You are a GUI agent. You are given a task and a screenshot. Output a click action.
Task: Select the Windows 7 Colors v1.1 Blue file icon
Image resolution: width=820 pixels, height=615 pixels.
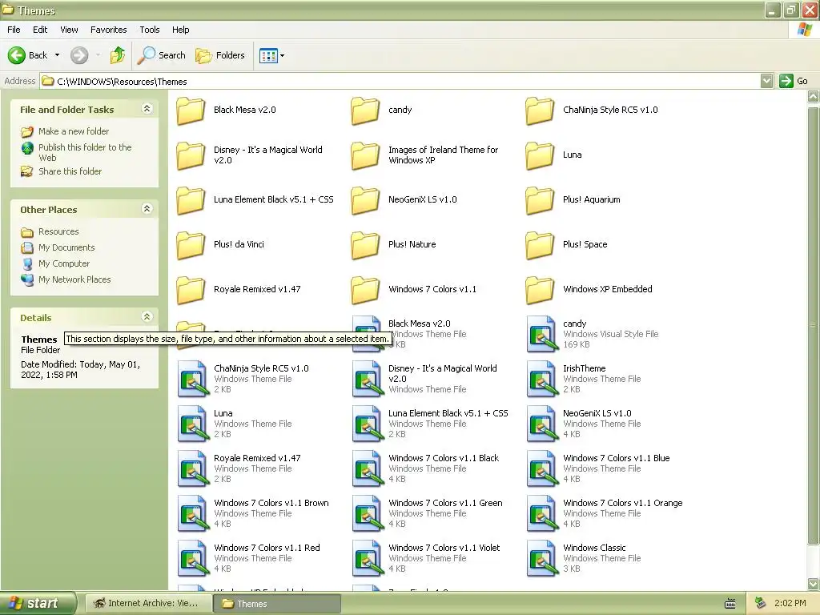(x=541, y=468)
